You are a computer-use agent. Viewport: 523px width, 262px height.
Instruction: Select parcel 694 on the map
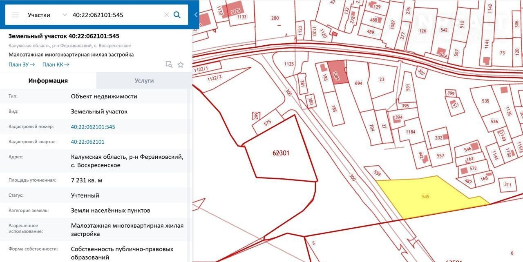pyautogui.click(x=359, y=84)
